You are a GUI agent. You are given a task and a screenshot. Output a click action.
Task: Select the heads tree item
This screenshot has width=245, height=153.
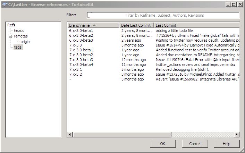click(19, 31)
